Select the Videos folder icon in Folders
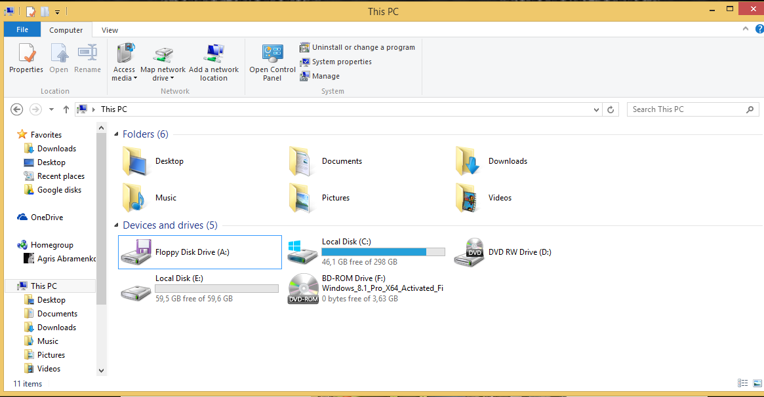 [x=467, y=198]
